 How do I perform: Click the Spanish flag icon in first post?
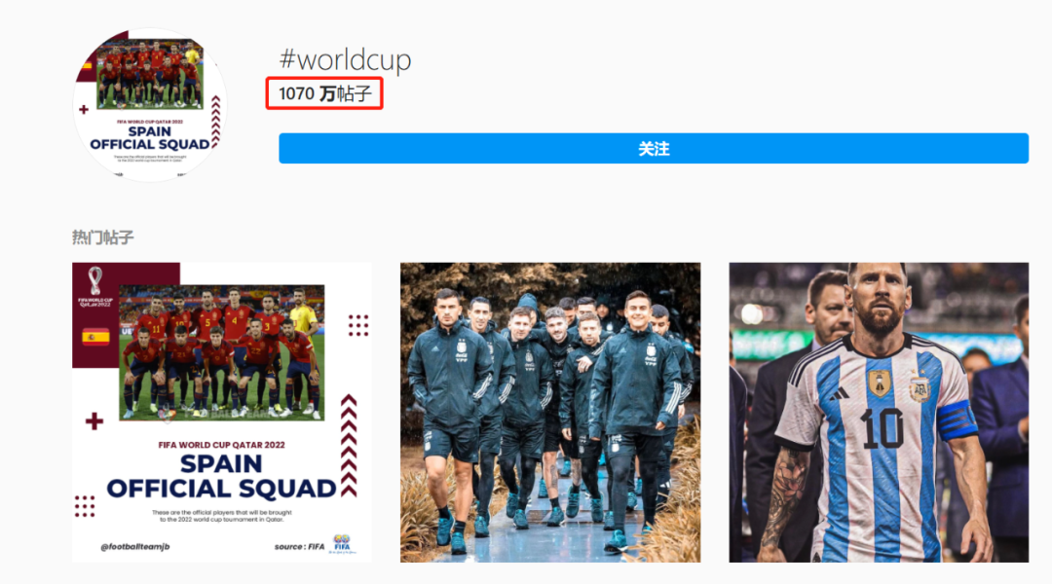[95, 337]
